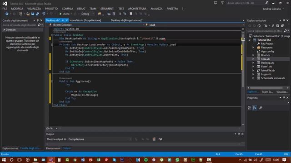
Task: Click the Save All icon in toolbar
Action: [x=37, y=14]
